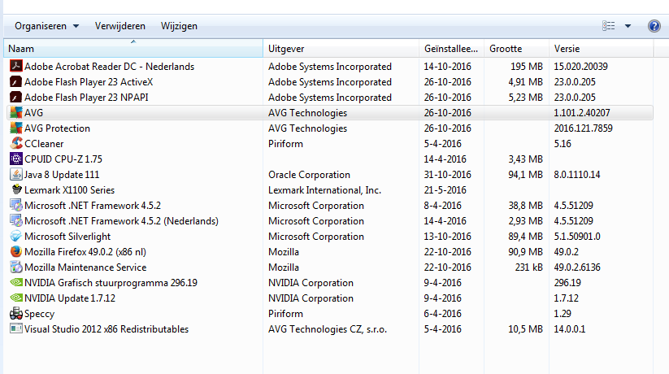Select Visual Studio 2012 x86 Redistributables row
Image resolution: width=669 pixels, height=374 pixels.
pos(106,329)
